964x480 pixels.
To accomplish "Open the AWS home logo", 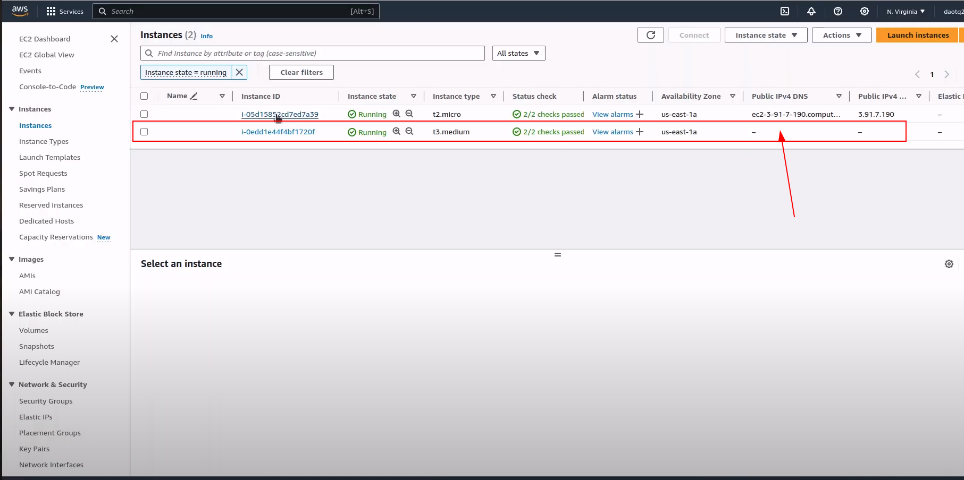I will click(x=20, y=11).
